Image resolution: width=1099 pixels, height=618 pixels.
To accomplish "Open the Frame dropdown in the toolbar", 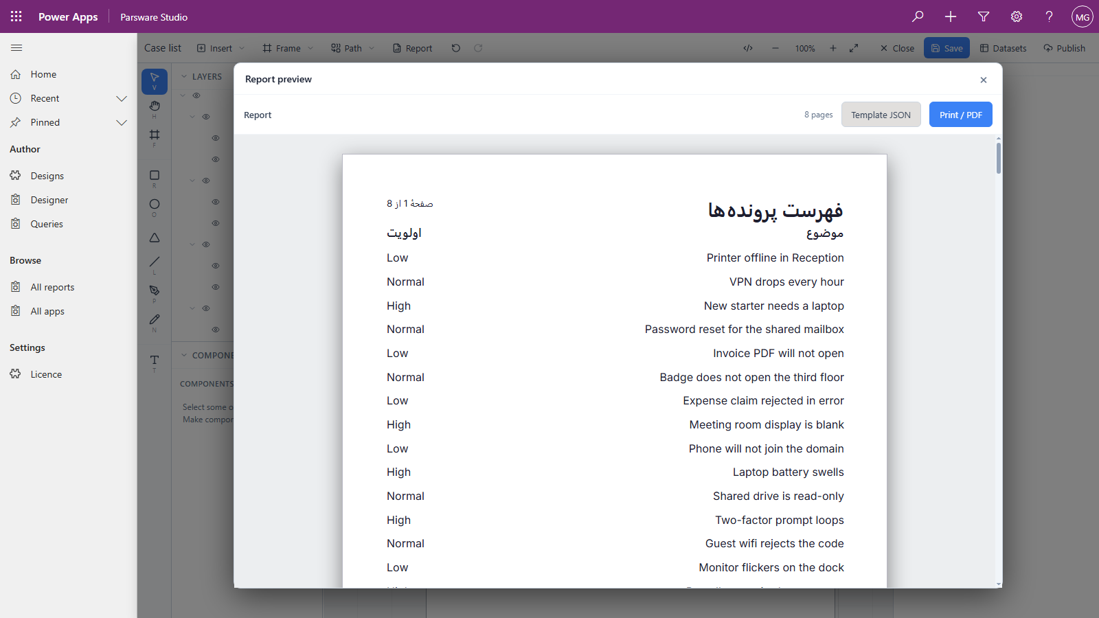I will click(x=288, y=48).
